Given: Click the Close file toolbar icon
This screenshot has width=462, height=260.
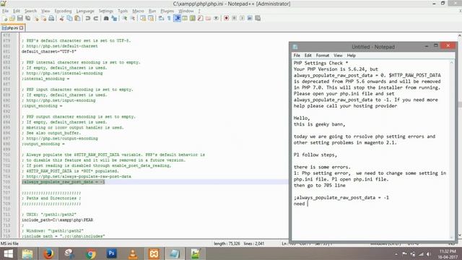Looking at the screenshot, I should (x=36, y=18).
